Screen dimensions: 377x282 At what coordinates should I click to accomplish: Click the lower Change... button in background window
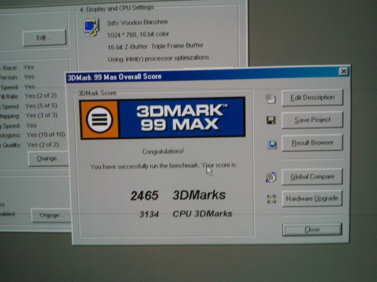[x=51, y=216]
